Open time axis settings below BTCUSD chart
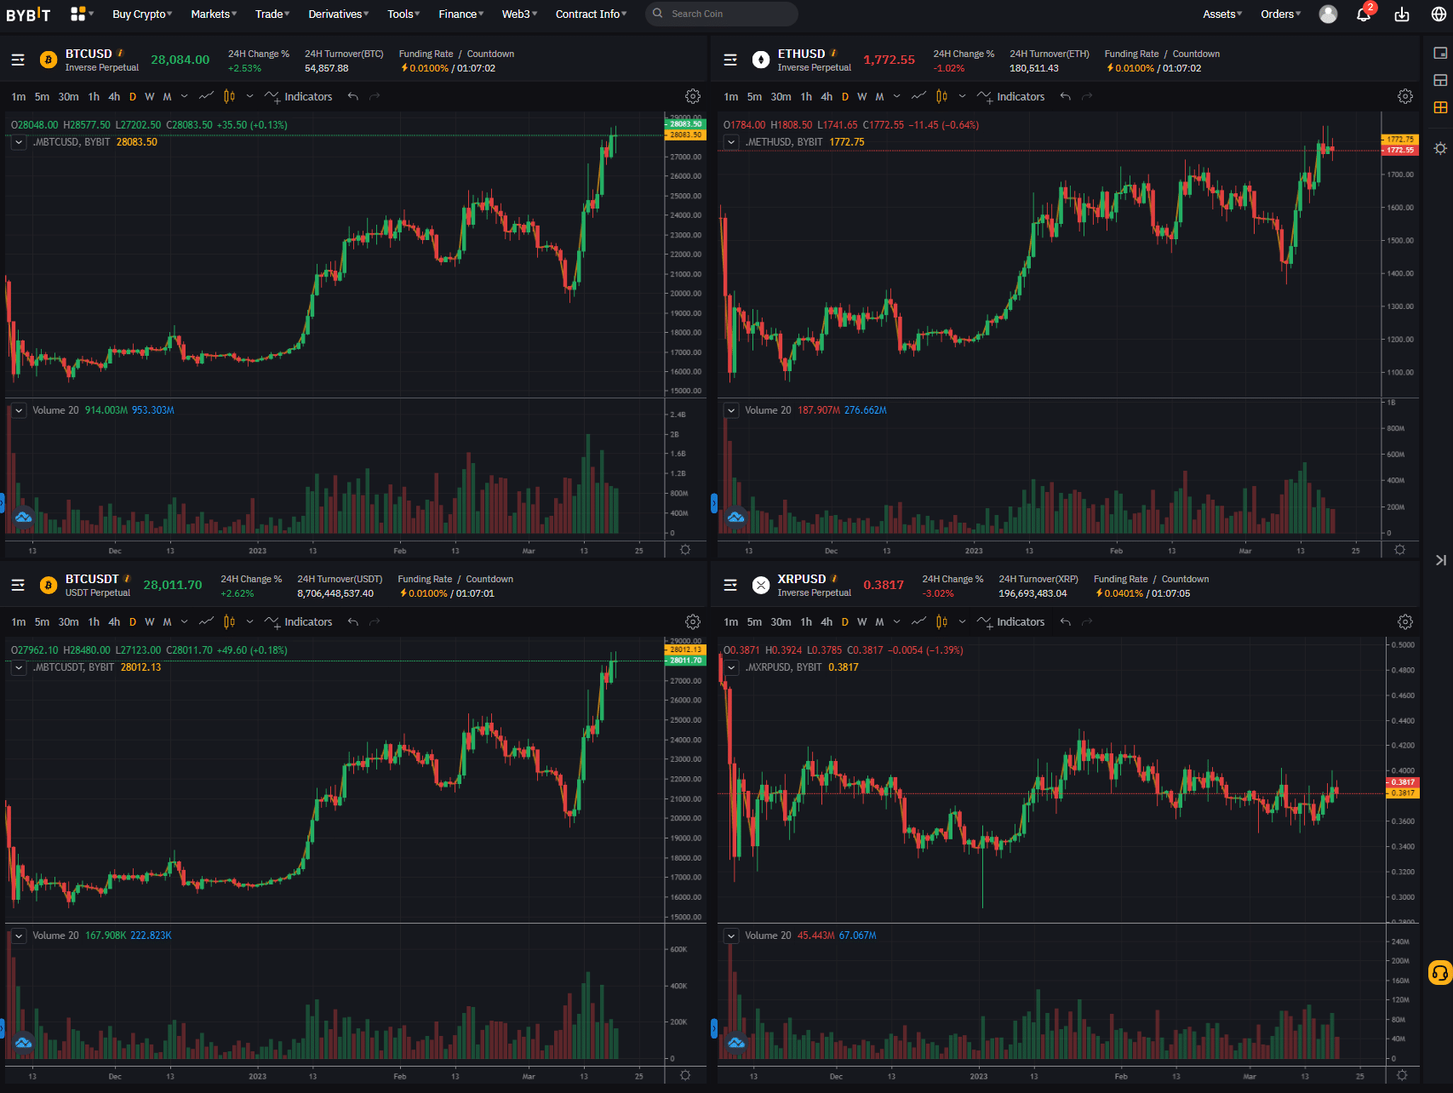Viewport: 1453px width, 1093px height. click(685, 550)
